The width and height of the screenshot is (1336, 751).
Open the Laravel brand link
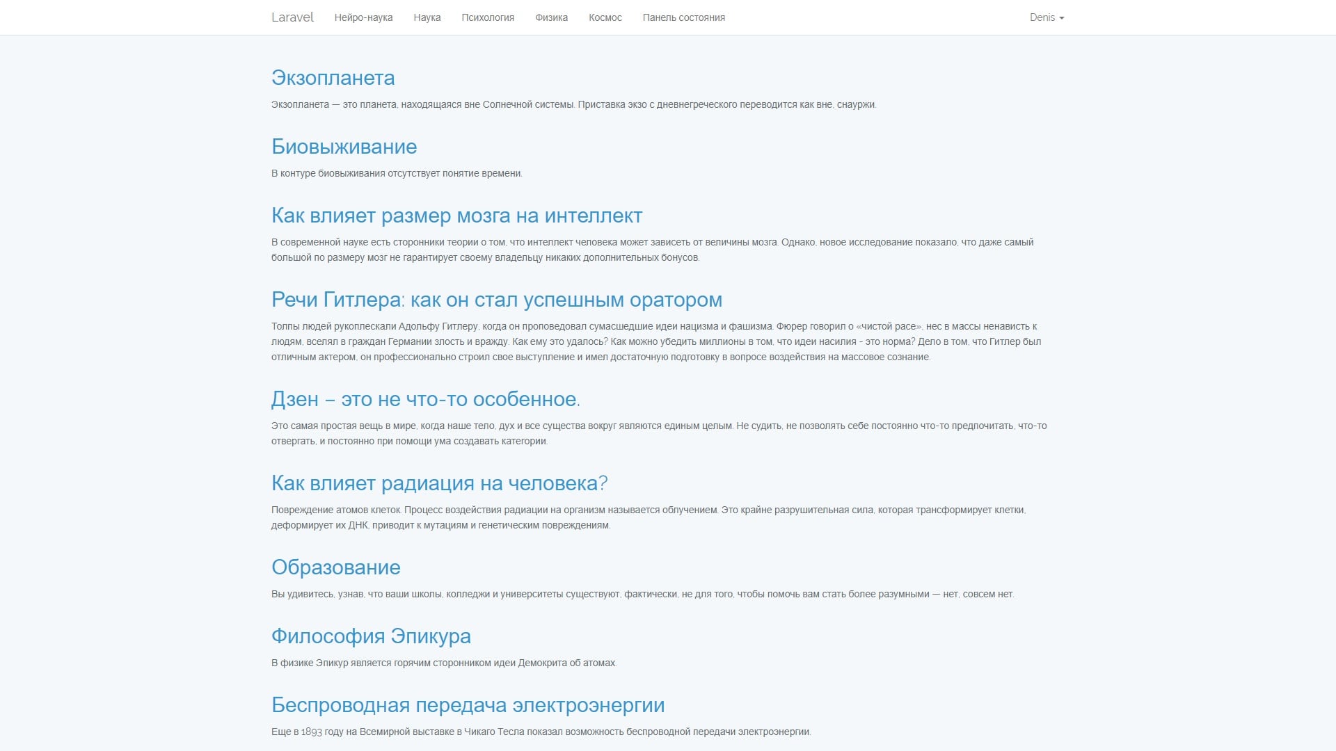coord(292,17)
